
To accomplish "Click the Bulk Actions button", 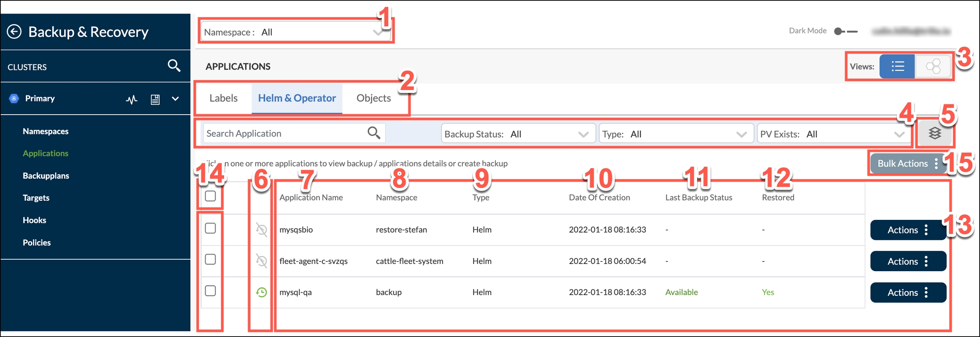I will click(x=907, y=164).
